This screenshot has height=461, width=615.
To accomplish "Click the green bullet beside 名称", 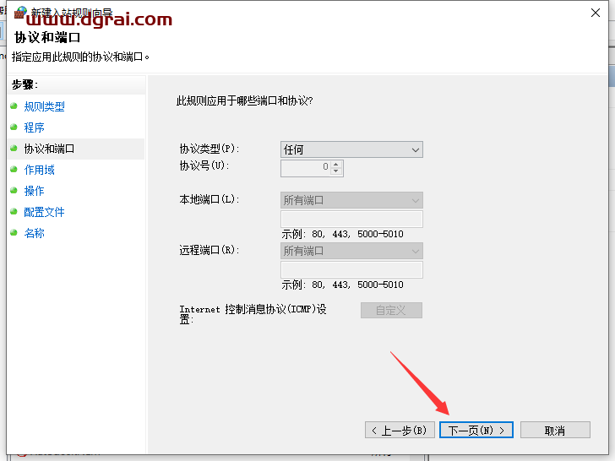I will pos(14,232).
